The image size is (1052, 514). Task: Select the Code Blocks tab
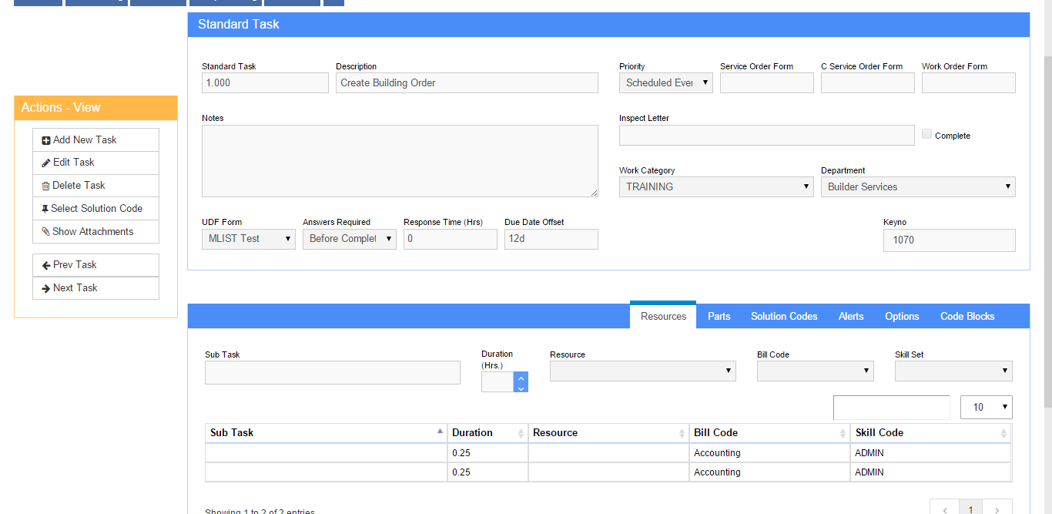click(x=967, y=317)
